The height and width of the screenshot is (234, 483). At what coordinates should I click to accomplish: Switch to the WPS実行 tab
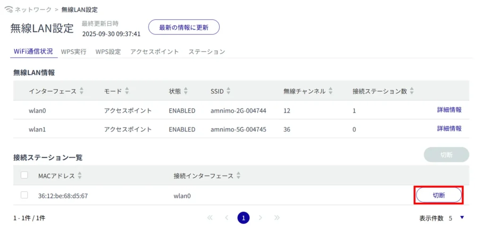pyautogui.click(x=74, y=52)
